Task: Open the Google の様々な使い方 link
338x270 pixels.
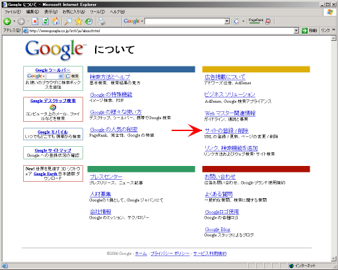Action: (116, 112)
